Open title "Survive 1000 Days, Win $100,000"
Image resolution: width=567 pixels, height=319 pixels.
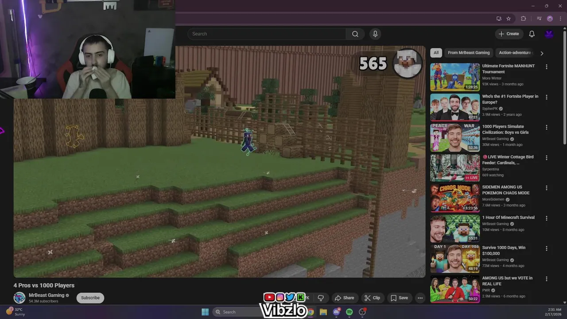point(504,251)
